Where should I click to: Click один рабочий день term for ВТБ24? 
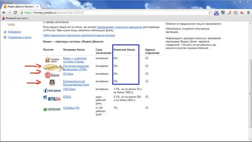point(101,100)
